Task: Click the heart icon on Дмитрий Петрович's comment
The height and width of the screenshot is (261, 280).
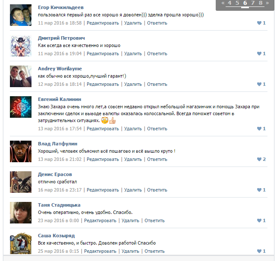Action: click(259, 53)
